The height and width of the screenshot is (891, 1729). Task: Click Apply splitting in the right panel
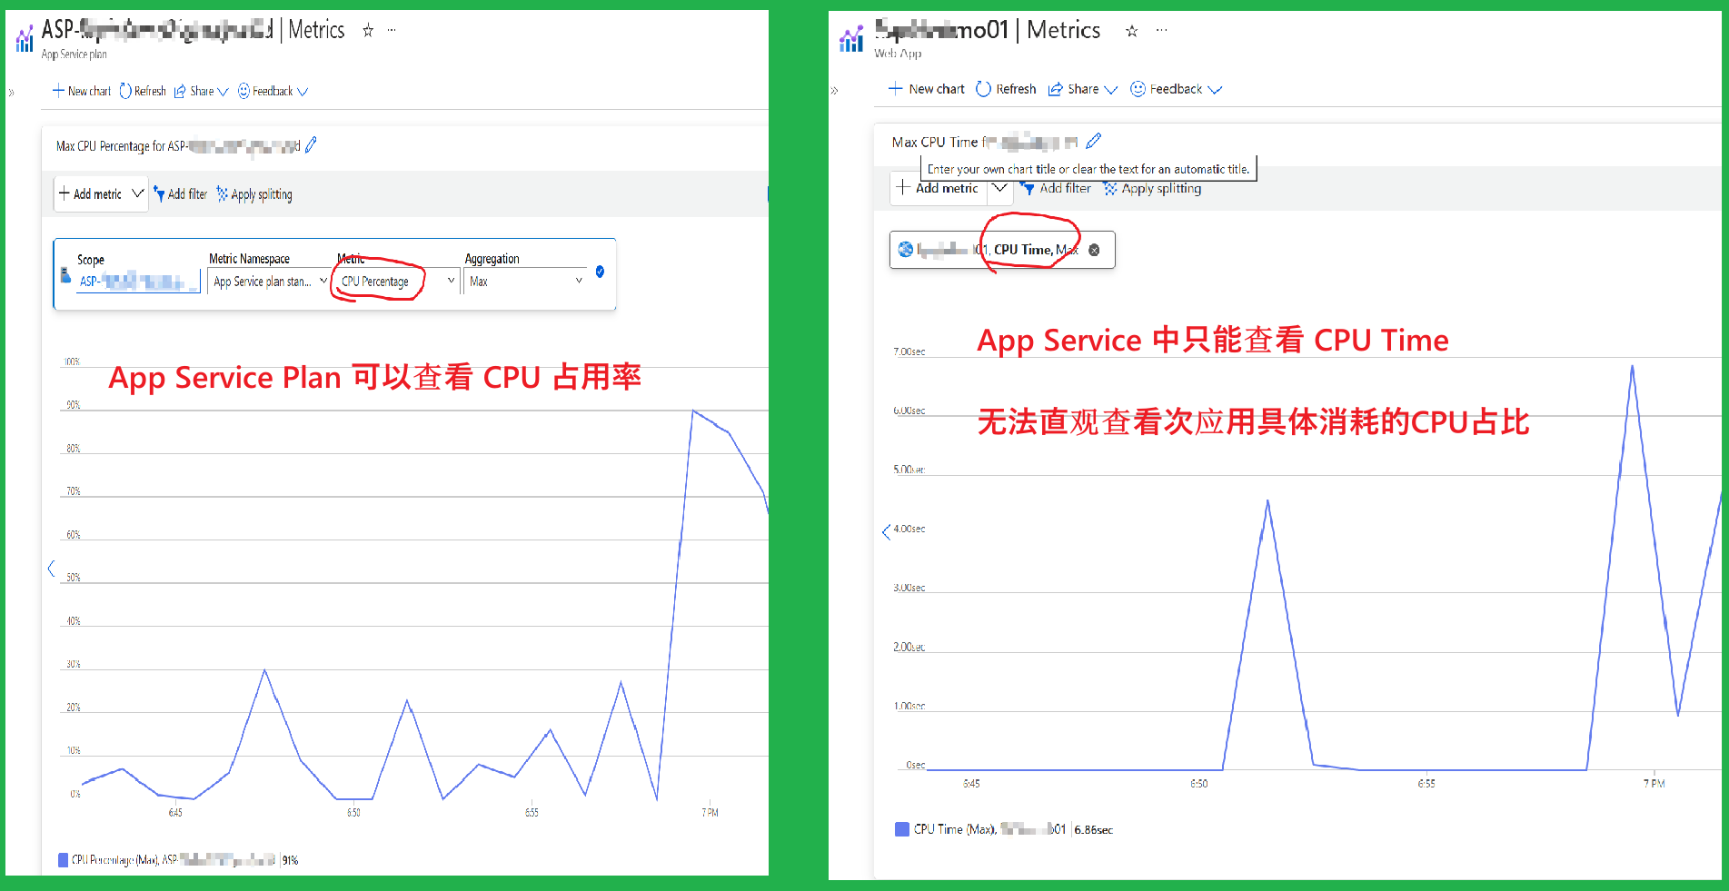pos(1152,189)
